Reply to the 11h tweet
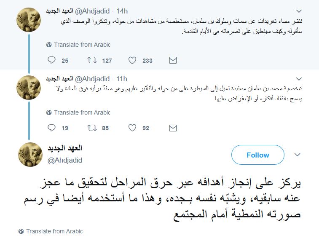Screen dimensions: 319x238 click(x=52, y=128)
